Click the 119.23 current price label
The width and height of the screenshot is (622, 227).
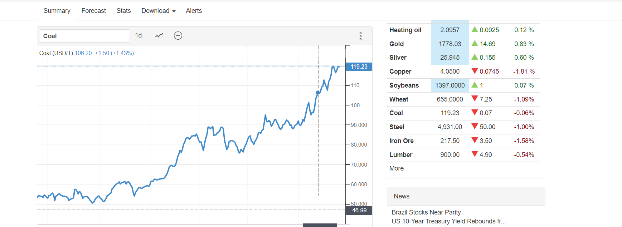(x=359, y=67)
